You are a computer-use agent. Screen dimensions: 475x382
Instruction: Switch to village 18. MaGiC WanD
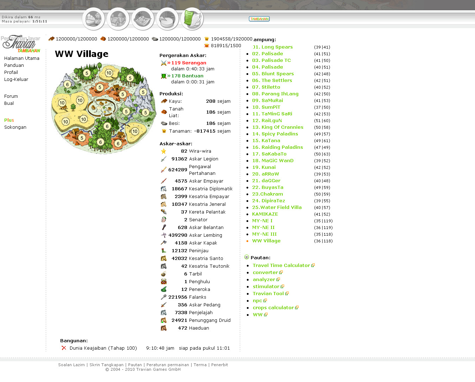(273, 161)
